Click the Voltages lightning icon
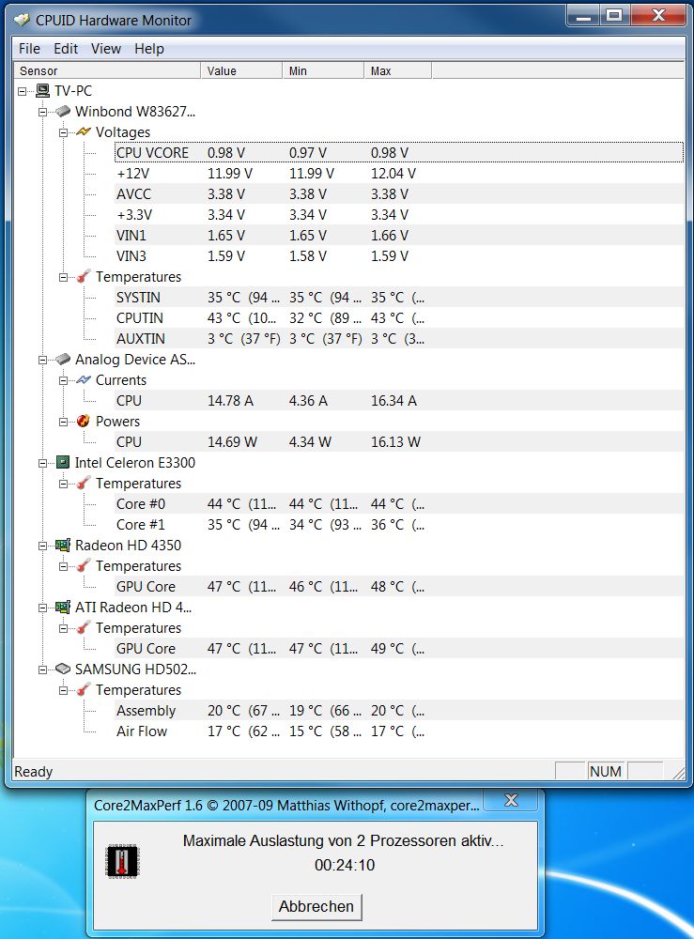This screenshot has width=694, height=939. (84, 131)
